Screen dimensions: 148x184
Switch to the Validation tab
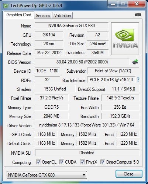point(62,16)
